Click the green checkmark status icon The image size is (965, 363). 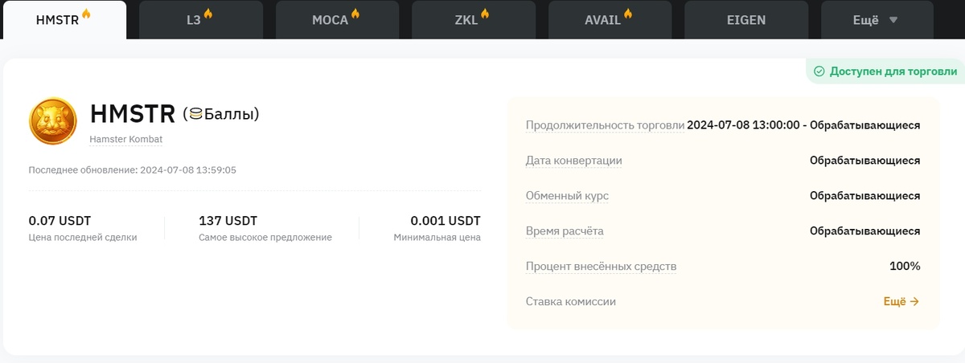[819, 71]
